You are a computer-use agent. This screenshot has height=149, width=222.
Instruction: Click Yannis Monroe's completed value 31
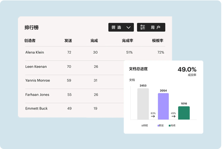point(95,80)
